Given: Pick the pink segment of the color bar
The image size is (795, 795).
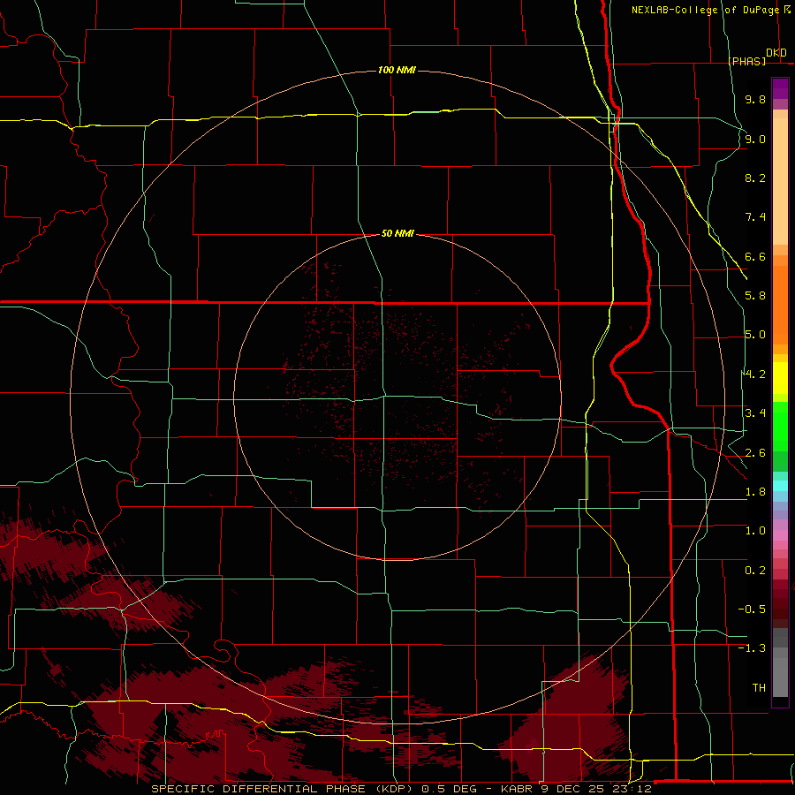Looking at the screenshot, I should [x=780, y=535].
